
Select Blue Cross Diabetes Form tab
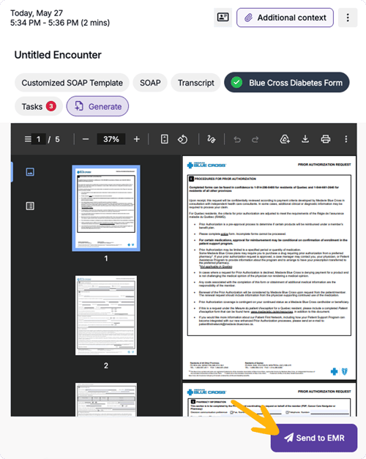[287, 83]
